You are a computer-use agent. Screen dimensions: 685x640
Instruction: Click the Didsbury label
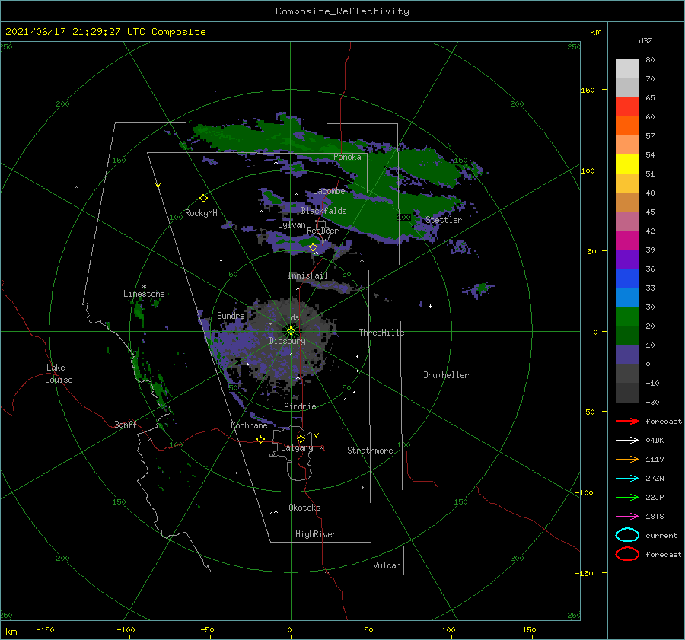[x=287, y=341]
